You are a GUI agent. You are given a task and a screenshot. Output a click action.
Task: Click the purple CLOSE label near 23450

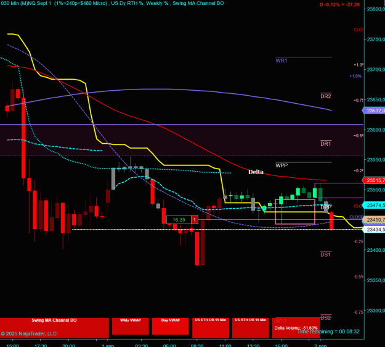tap(356, 217)
